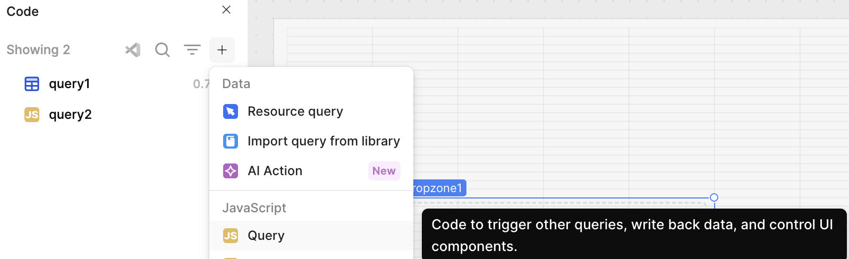Click the circular handle on dropzone1 border
This screenshot has height=259, width=849.
click(x=714, y=197)
